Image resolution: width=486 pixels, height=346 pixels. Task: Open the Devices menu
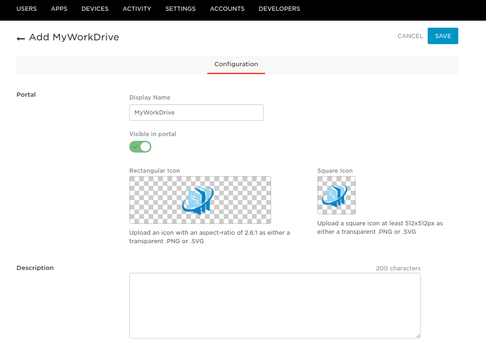click(95, 9)
